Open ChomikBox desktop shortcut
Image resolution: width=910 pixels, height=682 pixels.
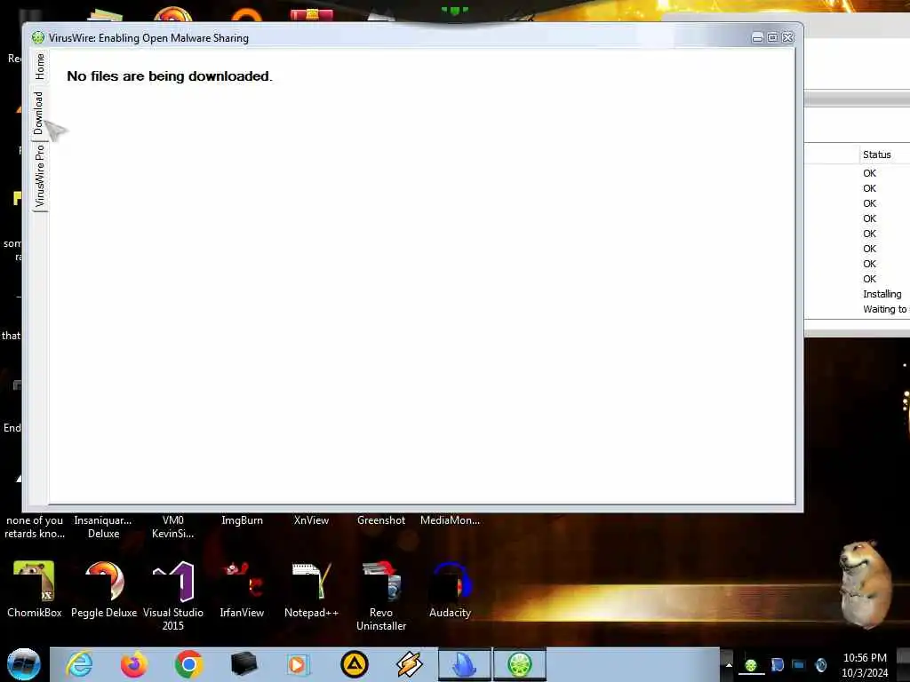(x=35, y=590)
